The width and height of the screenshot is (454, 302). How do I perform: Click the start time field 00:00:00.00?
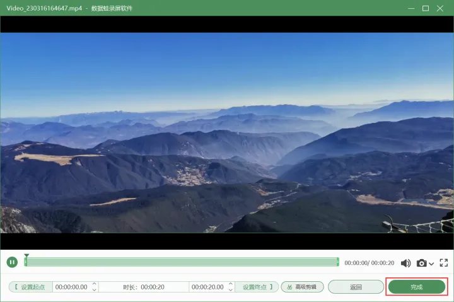[71, 287]
